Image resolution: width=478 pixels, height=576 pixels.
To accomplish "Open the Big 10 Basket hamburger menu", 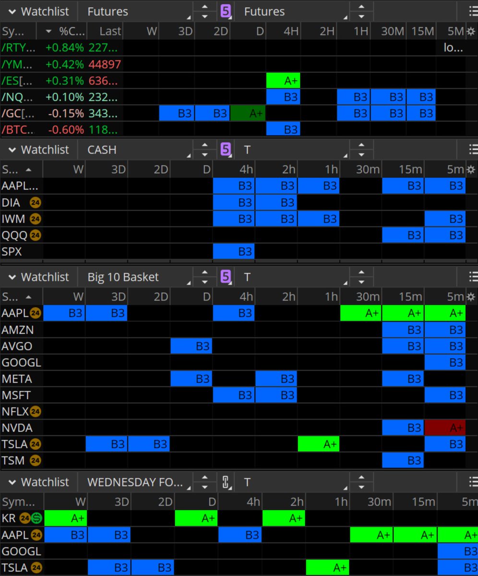I will (473, 277).
